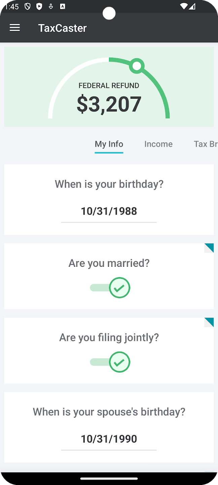Viewport: 218px width, 485px height.
Task: Tap the home gesture bar at bottom
Action: (x=109, y=478)
